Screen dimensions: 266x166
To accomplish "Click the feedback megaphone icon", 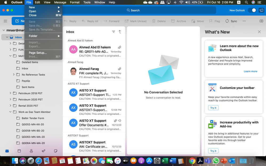I will 261,10.
